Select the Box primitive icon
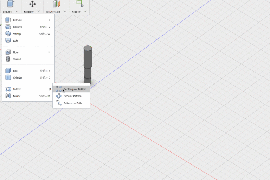 point(8,70)
